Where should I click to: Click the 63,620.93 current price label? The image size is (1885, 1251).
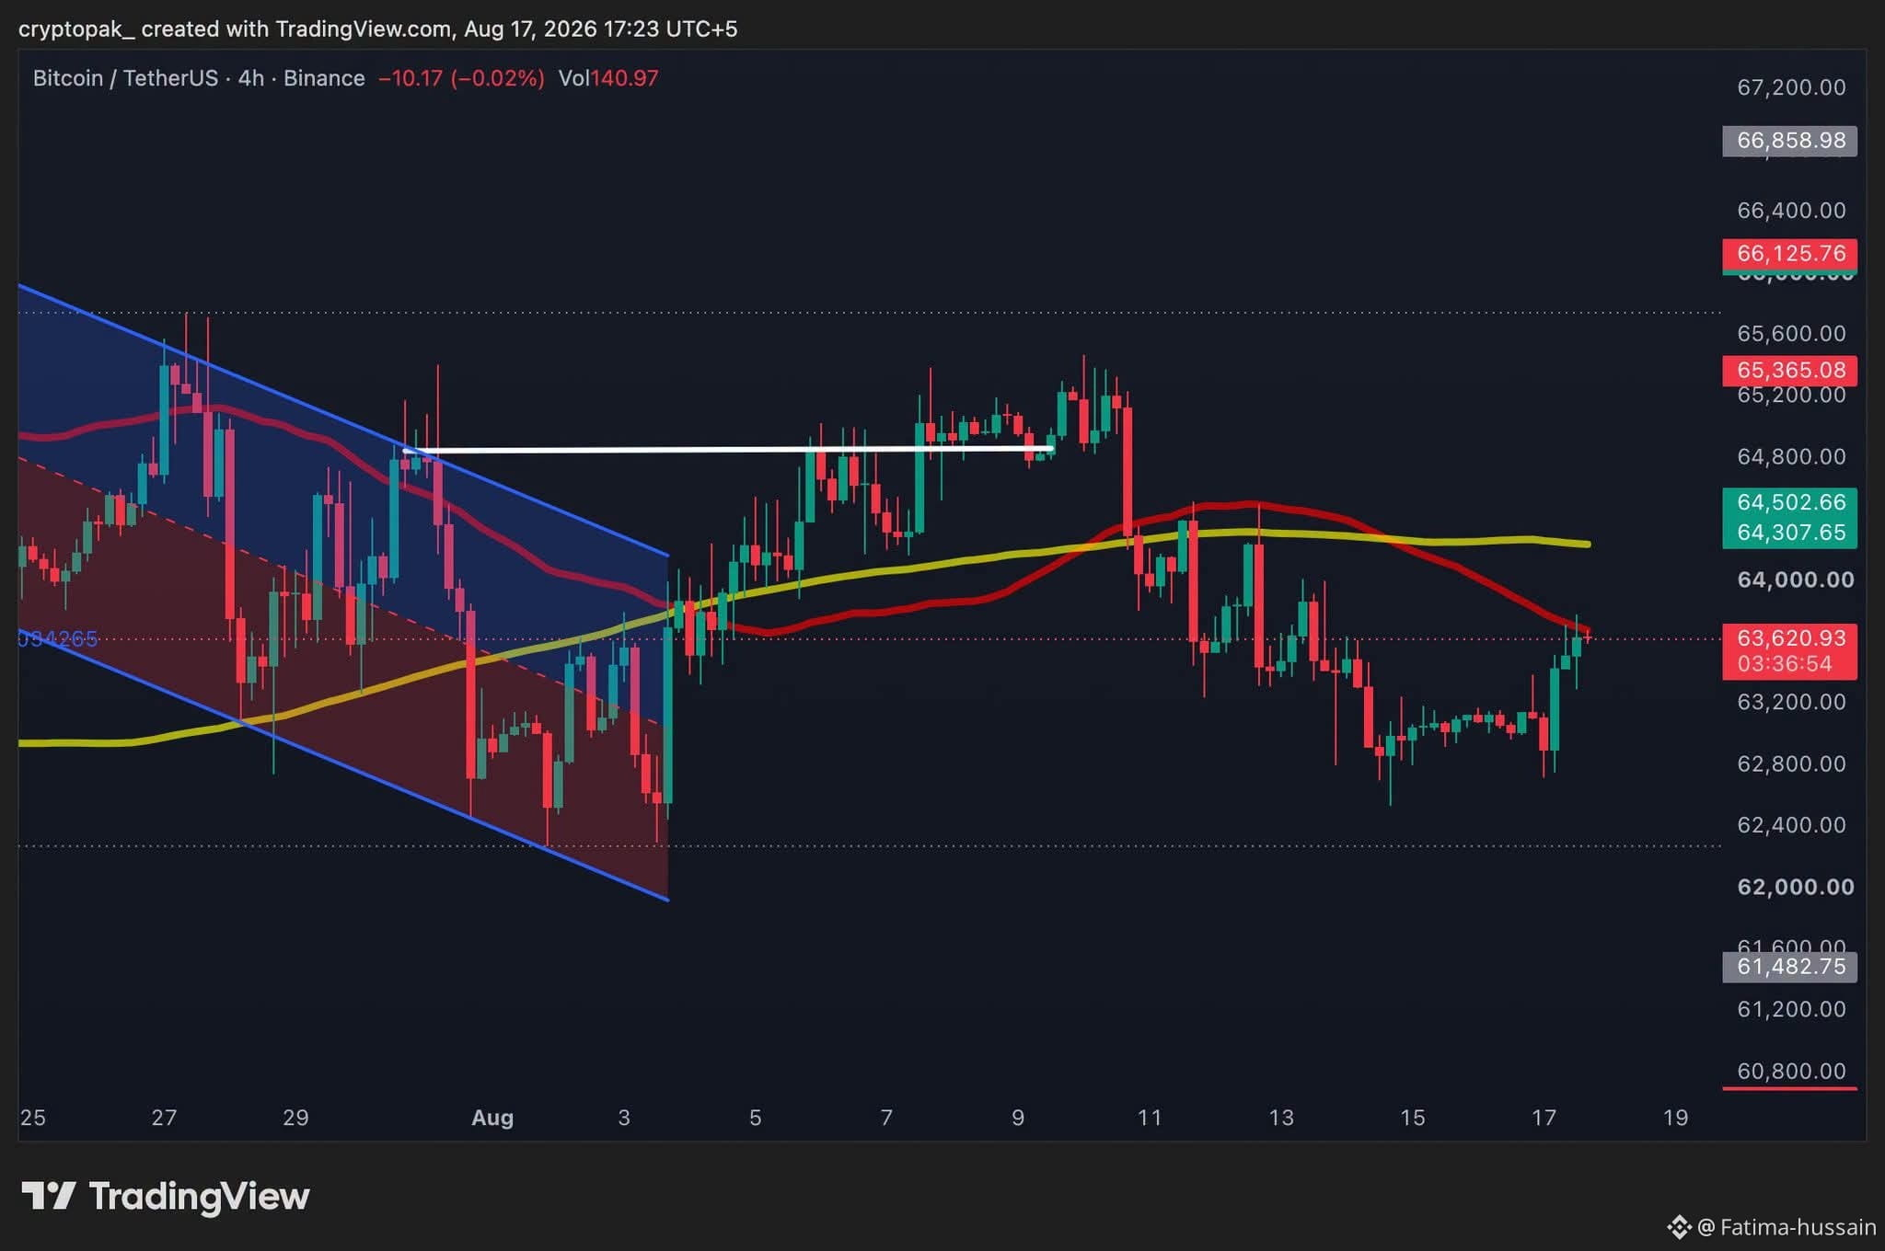(x=1790, y=637)
